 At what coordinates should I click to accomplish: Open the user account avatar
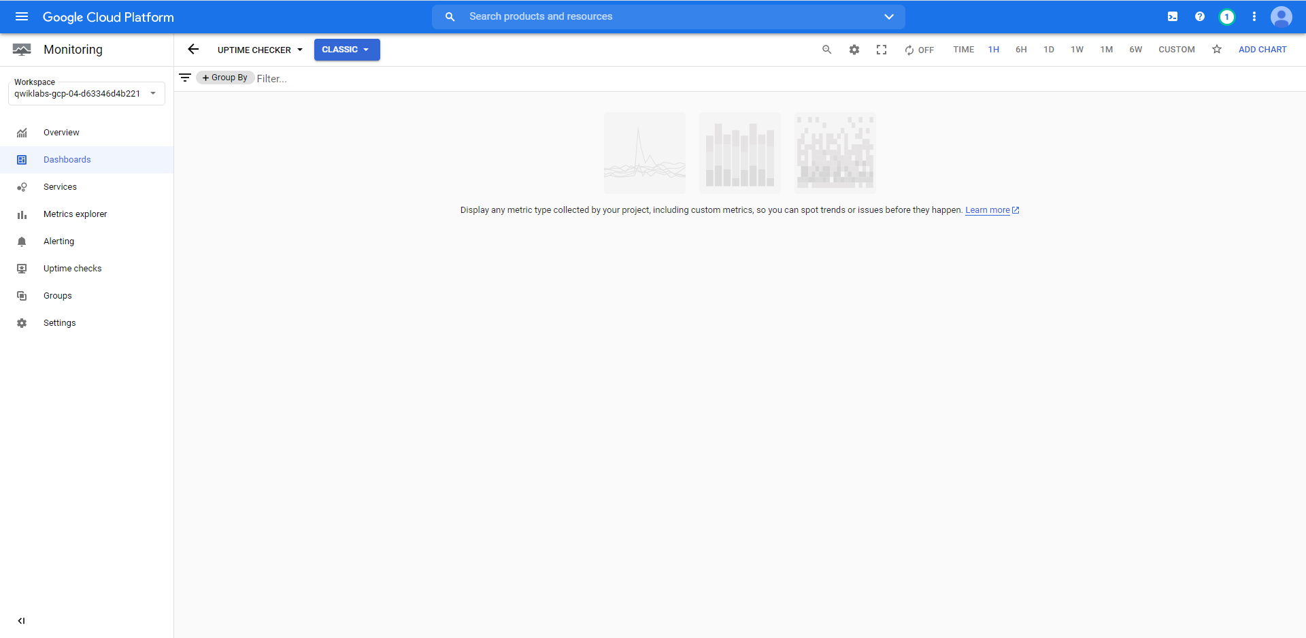coord(1282,16)
